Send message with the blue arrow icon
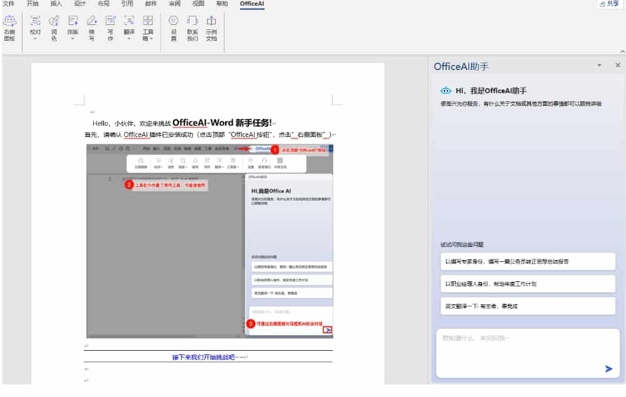This screenshot has width=626, height=397. click(x=608, y=369)
